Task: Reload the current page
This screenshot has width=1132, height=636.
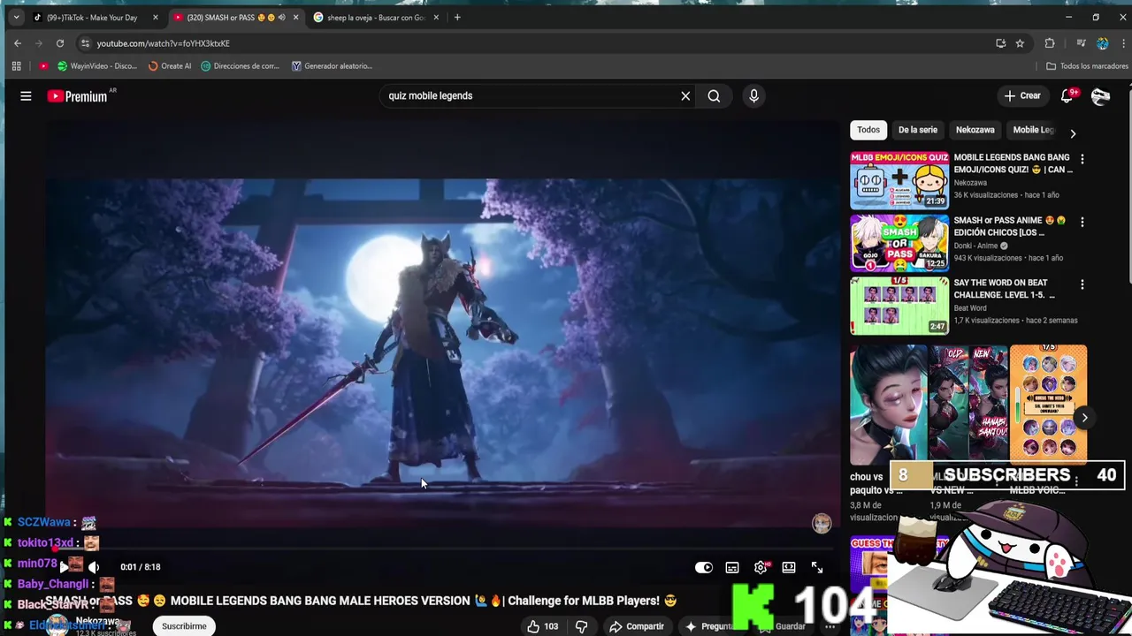Action: point(60,43)
